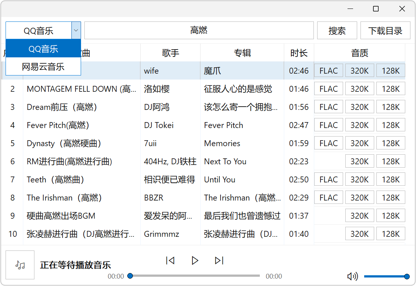Download FLAC for Dream前压（高燃）
416x286 pixels.
328,107
